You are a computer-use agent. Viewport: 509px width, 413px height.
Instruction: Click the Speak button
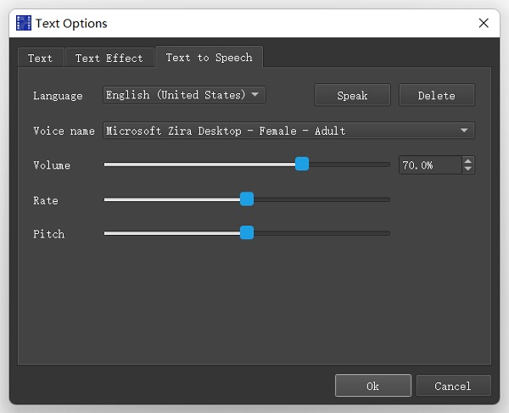[352, 95]
